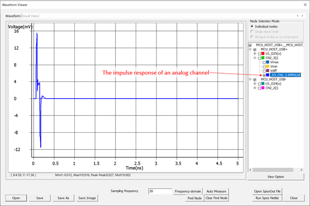Select the Individual nodes radio button
310x206 pixels.
252,26
